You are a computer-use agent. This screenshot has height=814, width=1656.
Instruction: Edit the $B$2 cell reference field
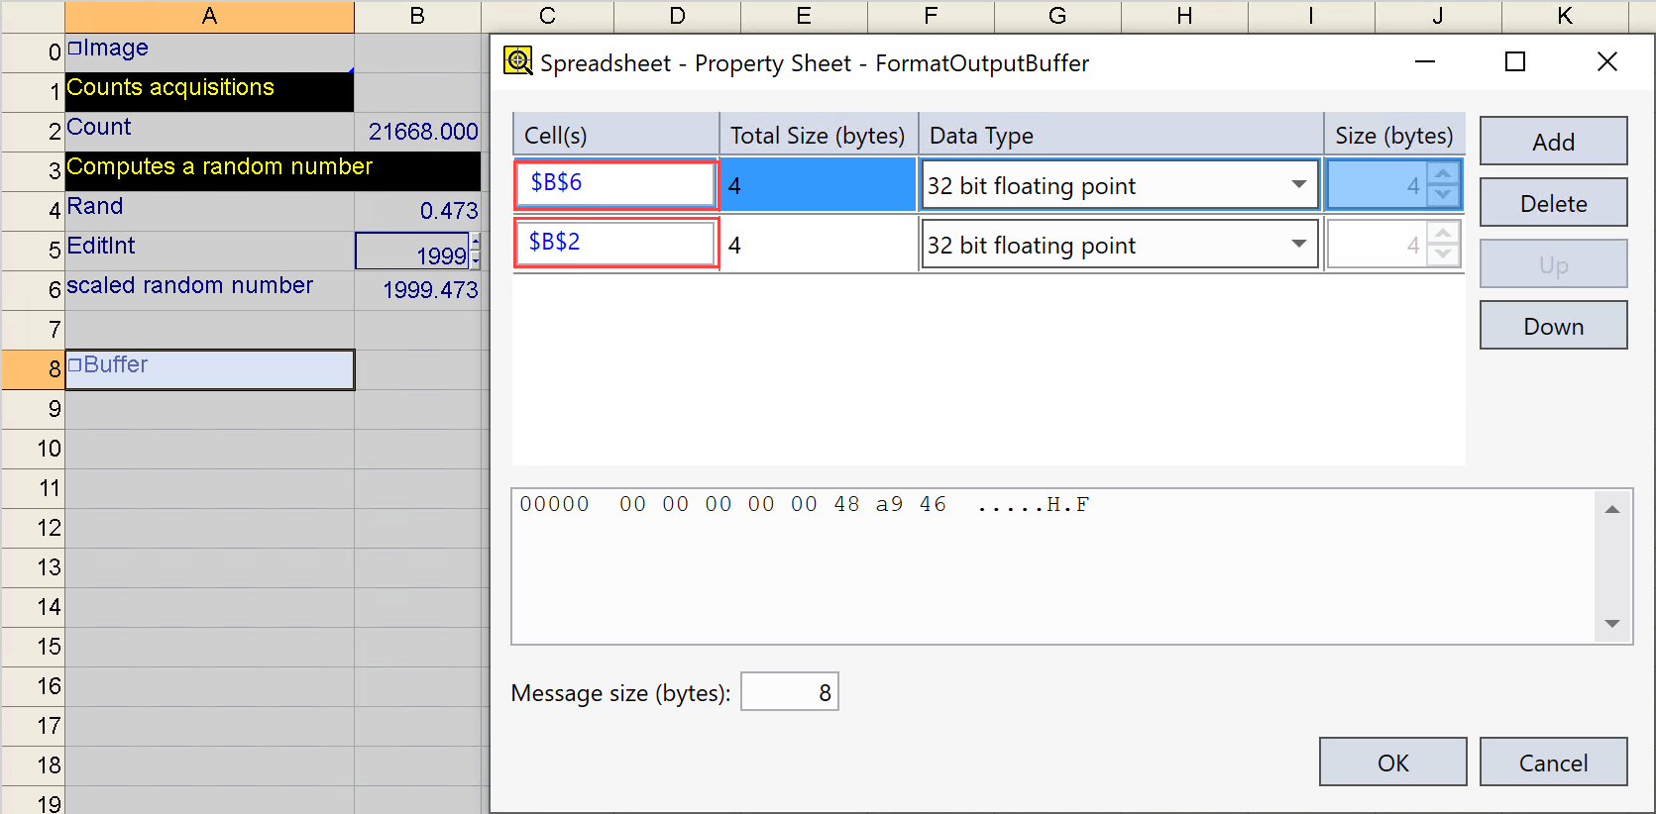coord(615,244)
